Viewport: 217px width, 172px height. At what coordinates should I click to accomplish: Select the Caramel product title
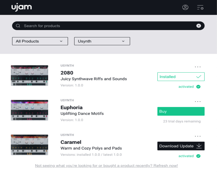(x=71, y=142)
